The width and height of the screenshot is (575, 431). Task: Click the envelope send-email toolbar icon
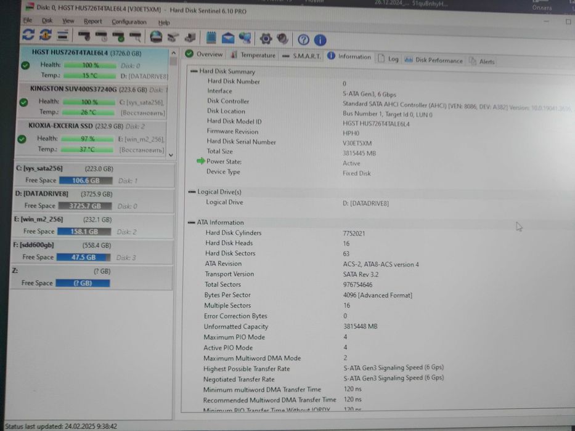(228, 38)
